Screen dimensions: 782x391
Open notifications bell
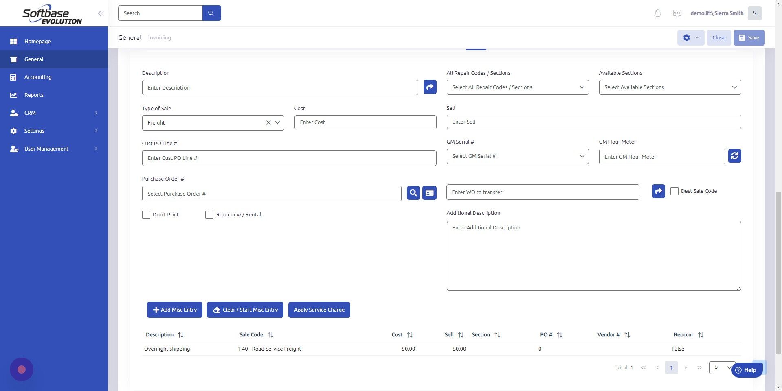click(x=657, y=13)
